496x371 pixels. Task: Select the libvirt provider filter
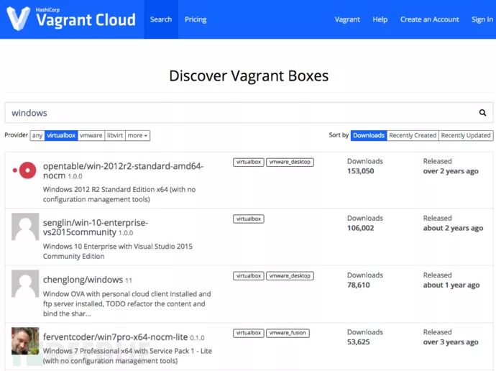[x=115, y=135]
